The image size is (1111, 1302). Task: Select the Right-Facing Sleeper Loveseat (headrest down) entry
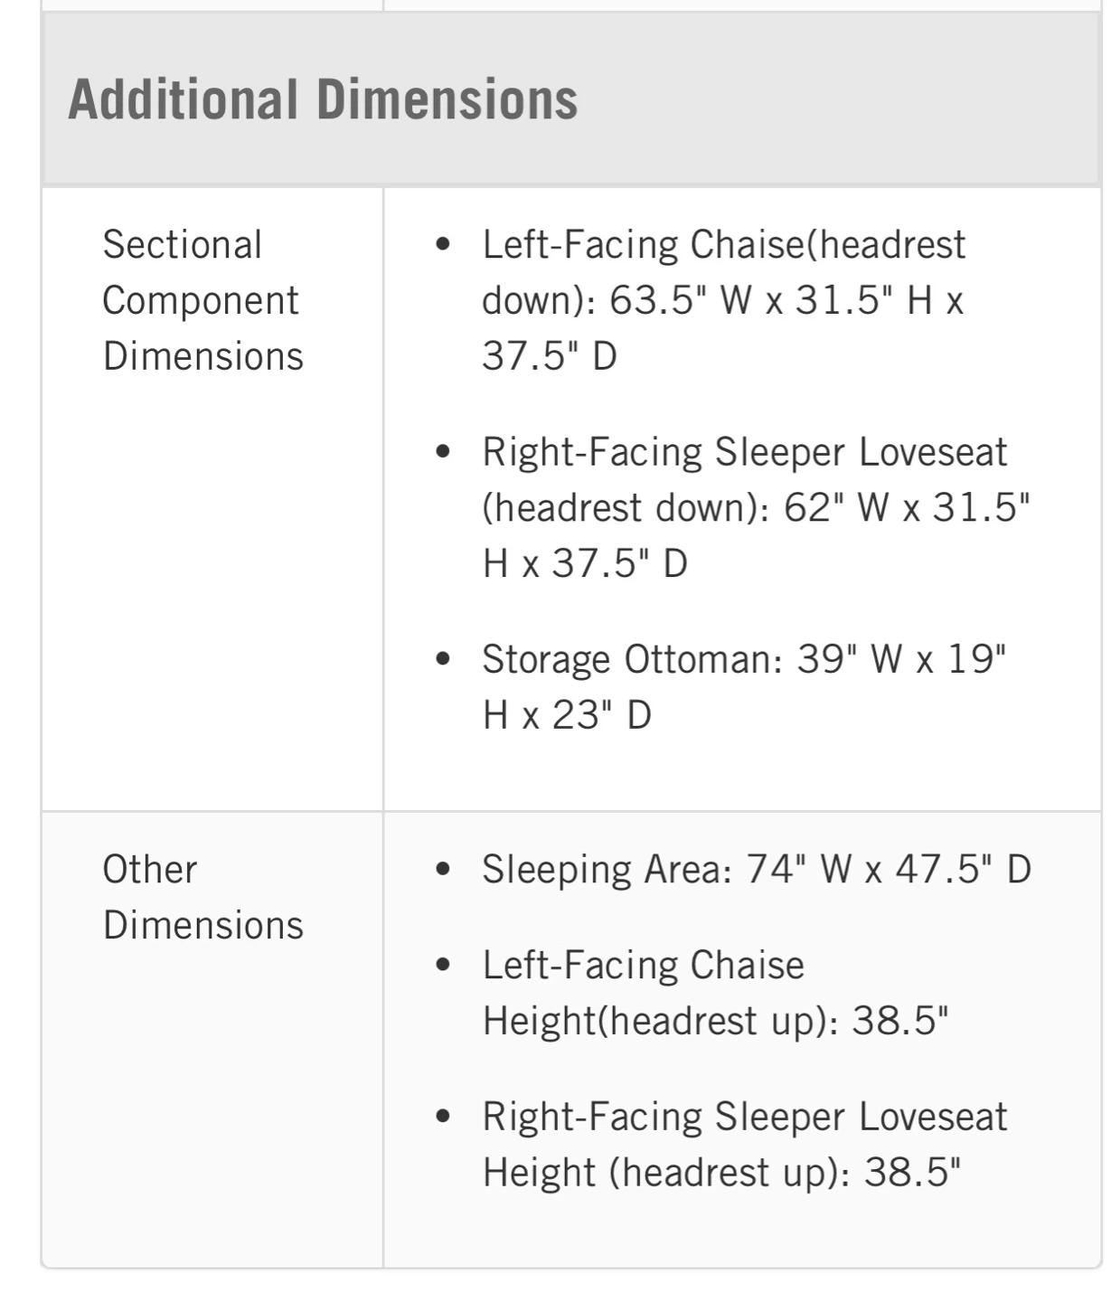tap(756, 507)
